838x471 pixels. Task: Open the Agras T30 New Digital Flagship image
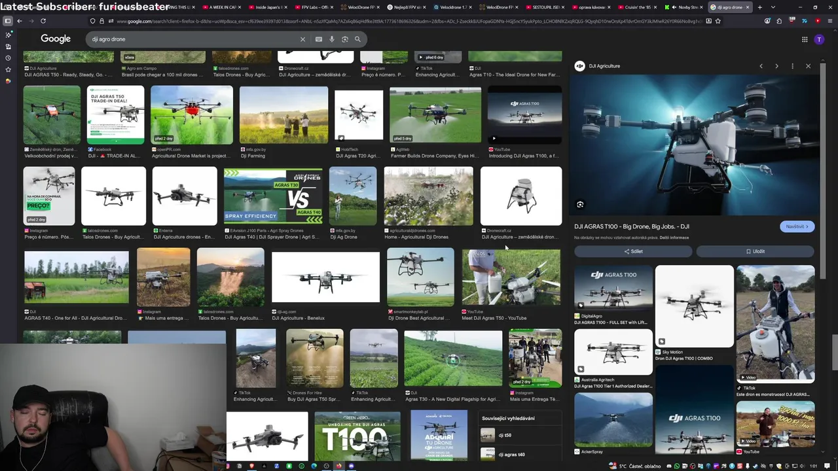(x=453, y=358)
